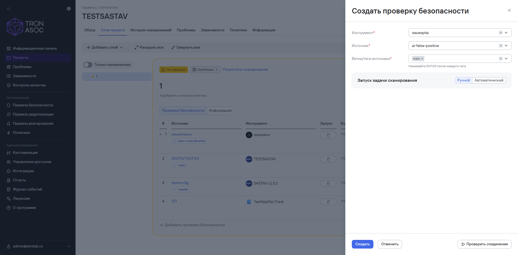Open the language globe icon
This screenshot has height=255, width=518.
click(x=69, y=9)
